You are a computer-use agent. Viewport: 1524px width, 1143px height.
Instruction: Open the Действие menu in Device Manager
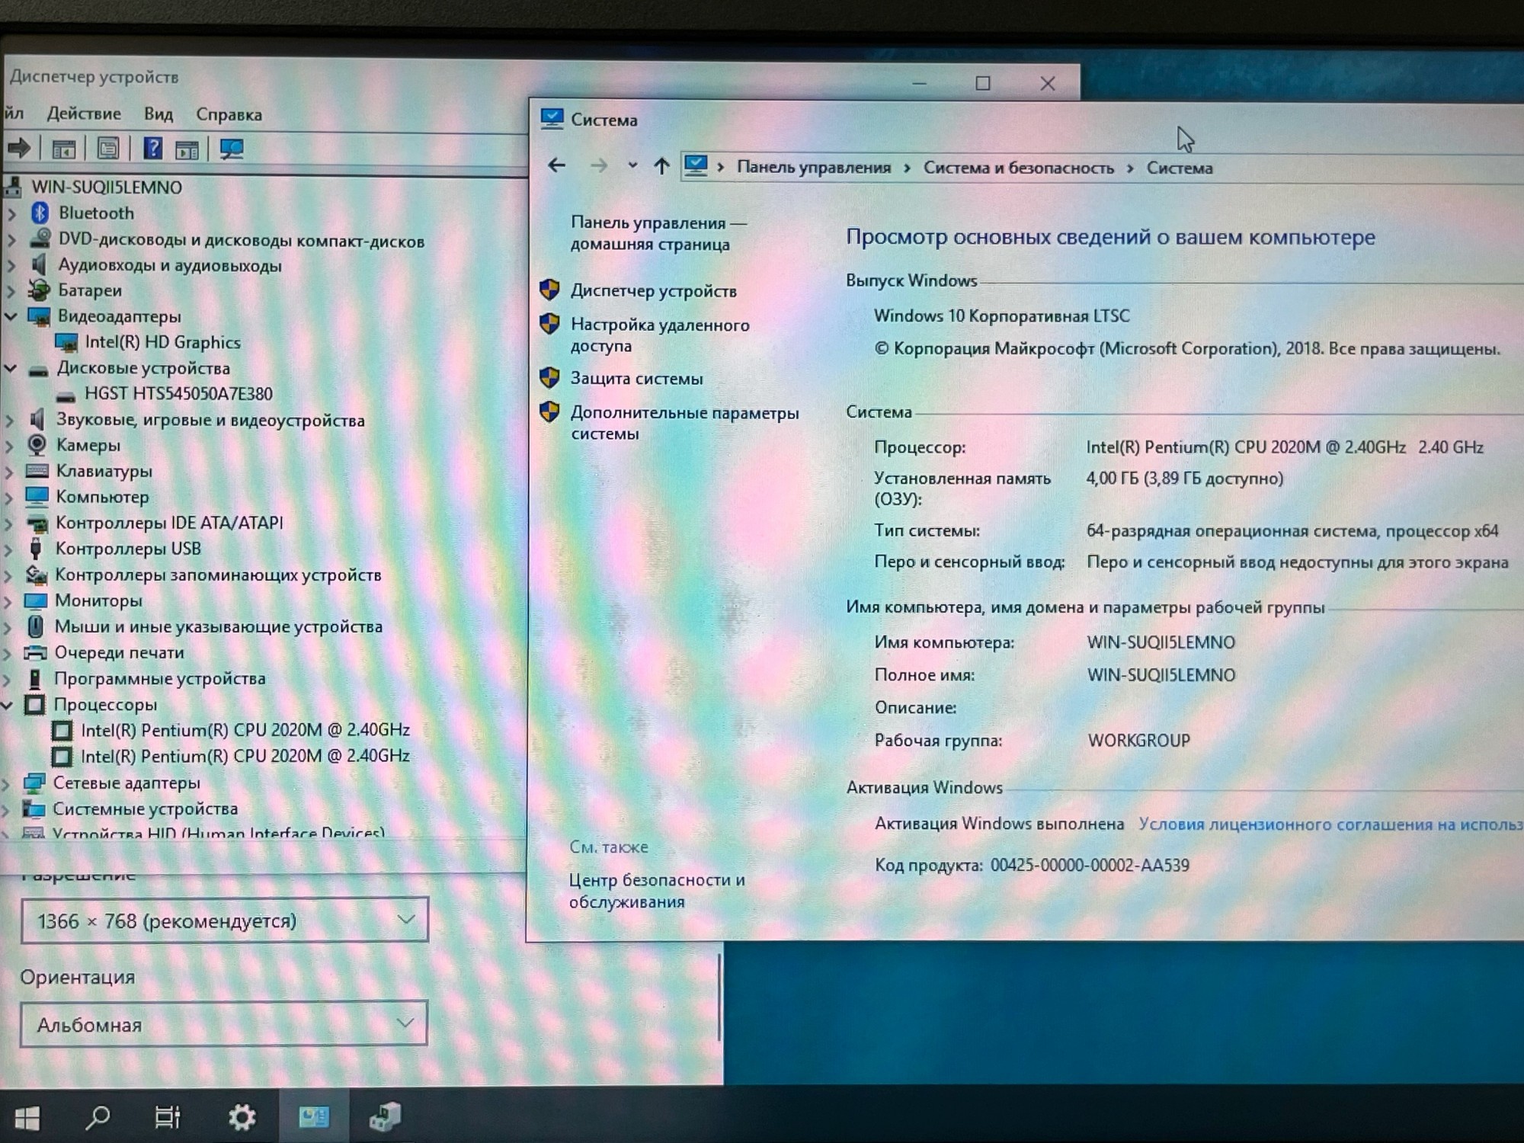tap(83, 114)
